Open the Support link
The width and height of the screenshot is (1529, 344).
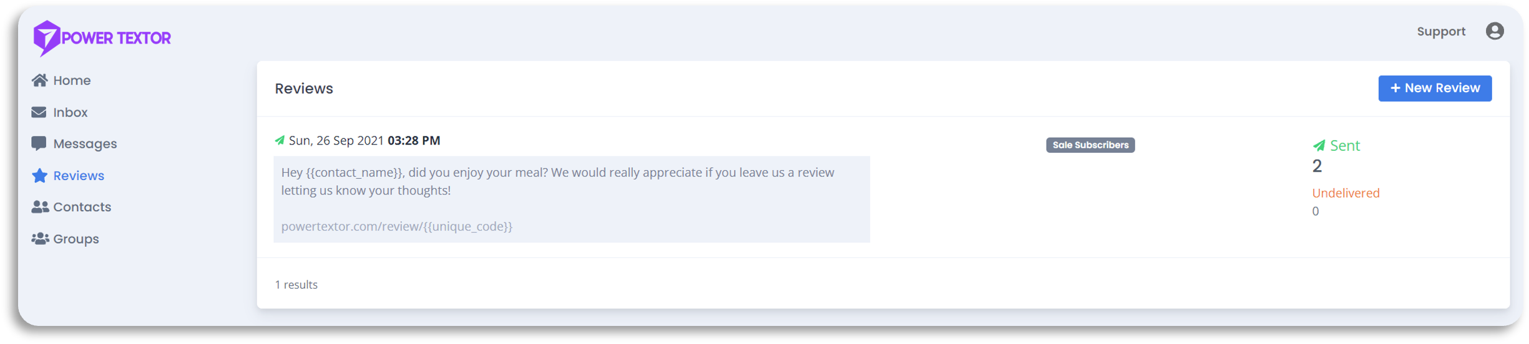(x=1440, y=31)
